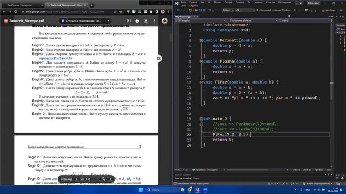
Task: Click the Google account avatar in Drive viewer
Action: click(164, 21)
